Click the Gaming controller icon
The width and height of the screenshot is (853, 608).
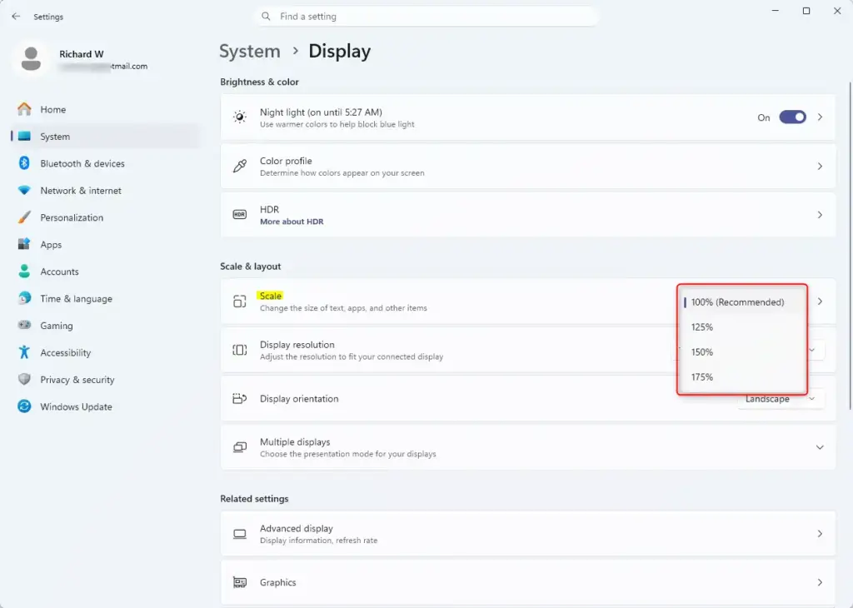[x=24, y=325]
